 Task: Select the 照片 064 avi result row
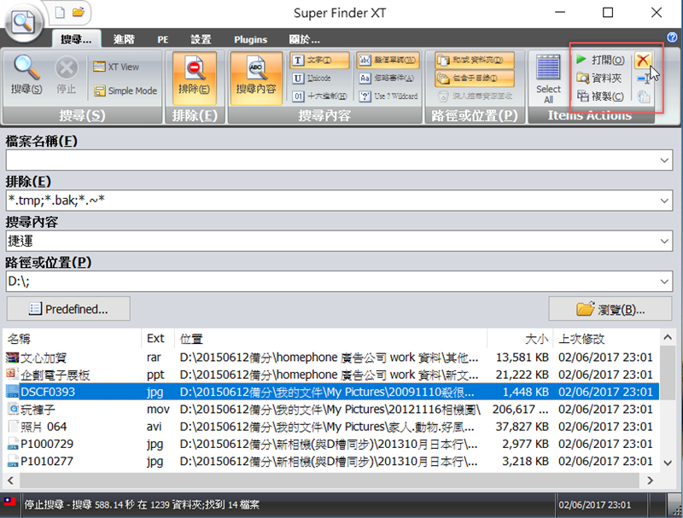(331, 427)
